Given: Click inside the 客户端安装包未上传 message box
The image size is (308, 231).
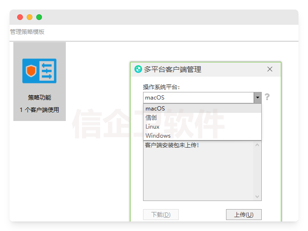Looking at the screenshot, I should [x=198, y=171].
